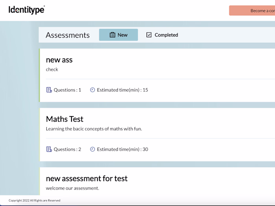Open the Maths Test assessment
This screenshot has width=275, height=206.
[65, 119]
